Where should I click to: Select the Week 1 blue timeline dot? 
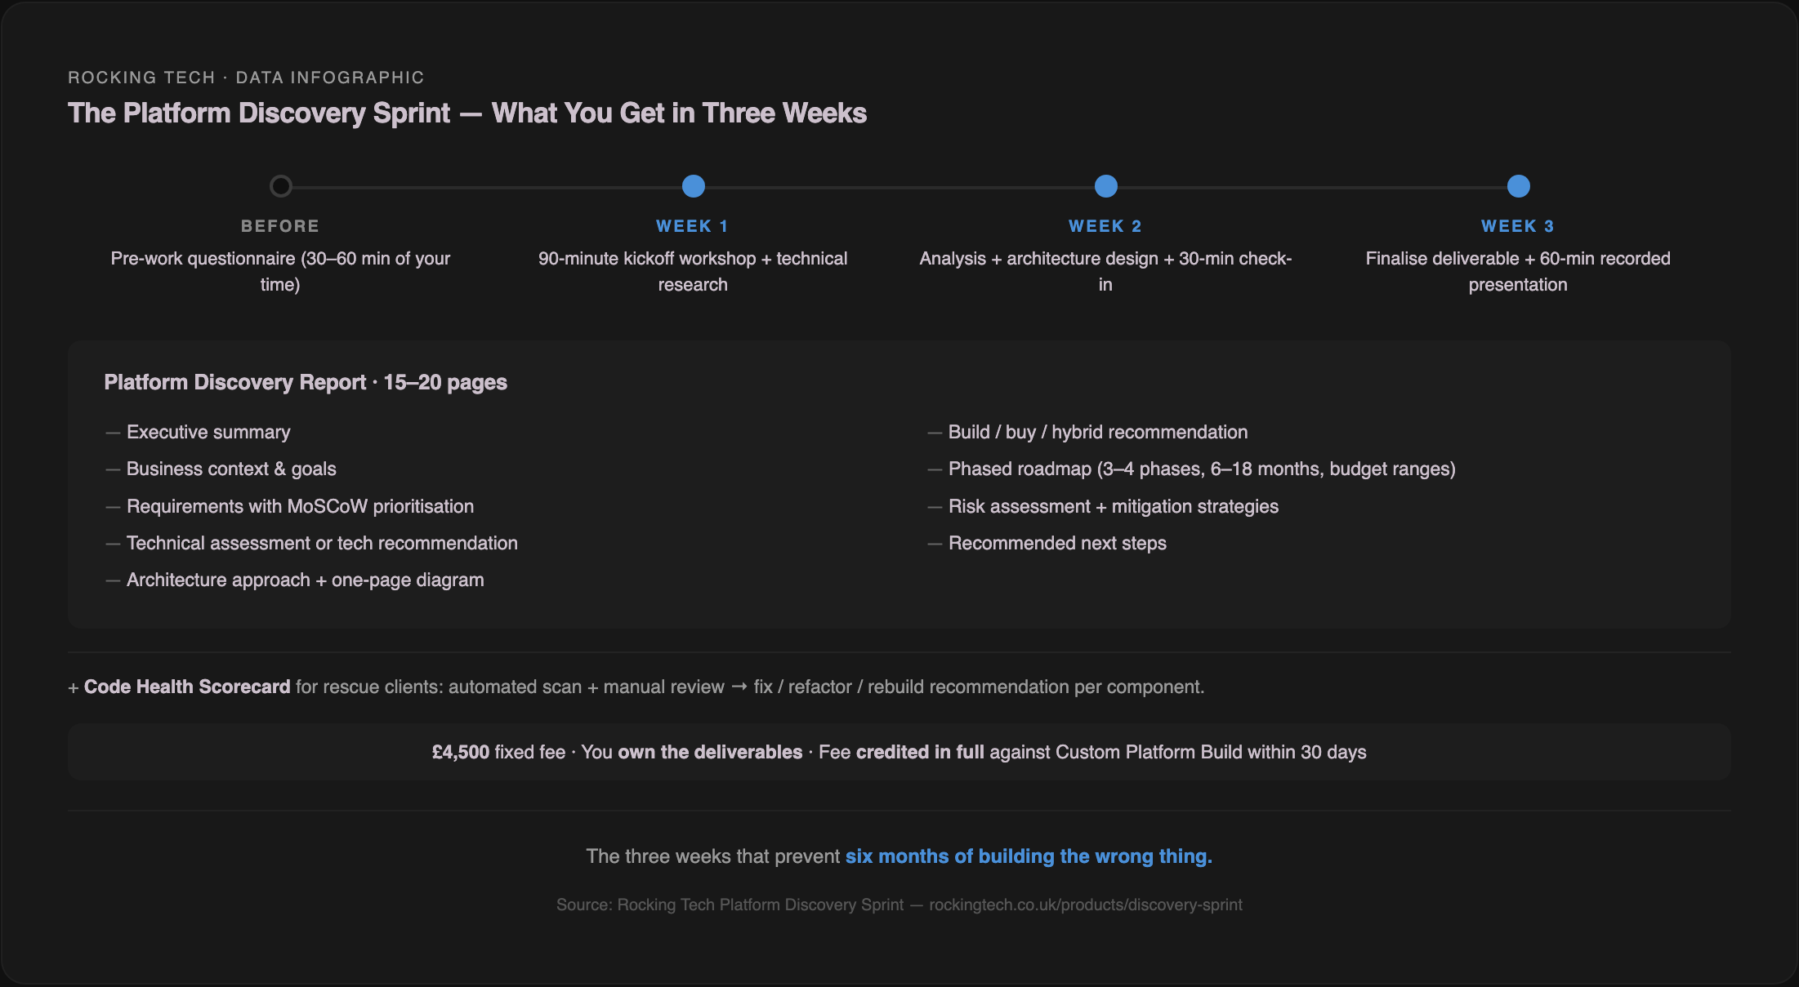click(x=693, y=186)
